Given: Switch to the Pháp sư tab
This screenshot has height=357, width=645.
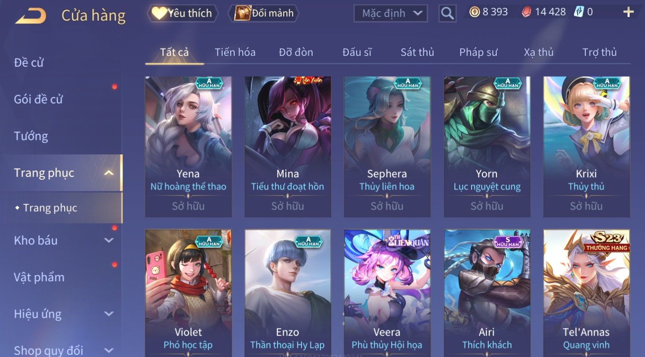Looking at the screenshot, I should (x=478, y=52).
